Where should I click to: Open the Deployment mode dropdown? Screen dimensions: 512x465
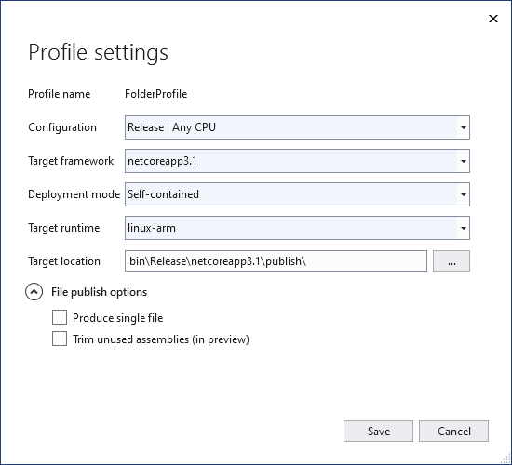pos(297,194)
